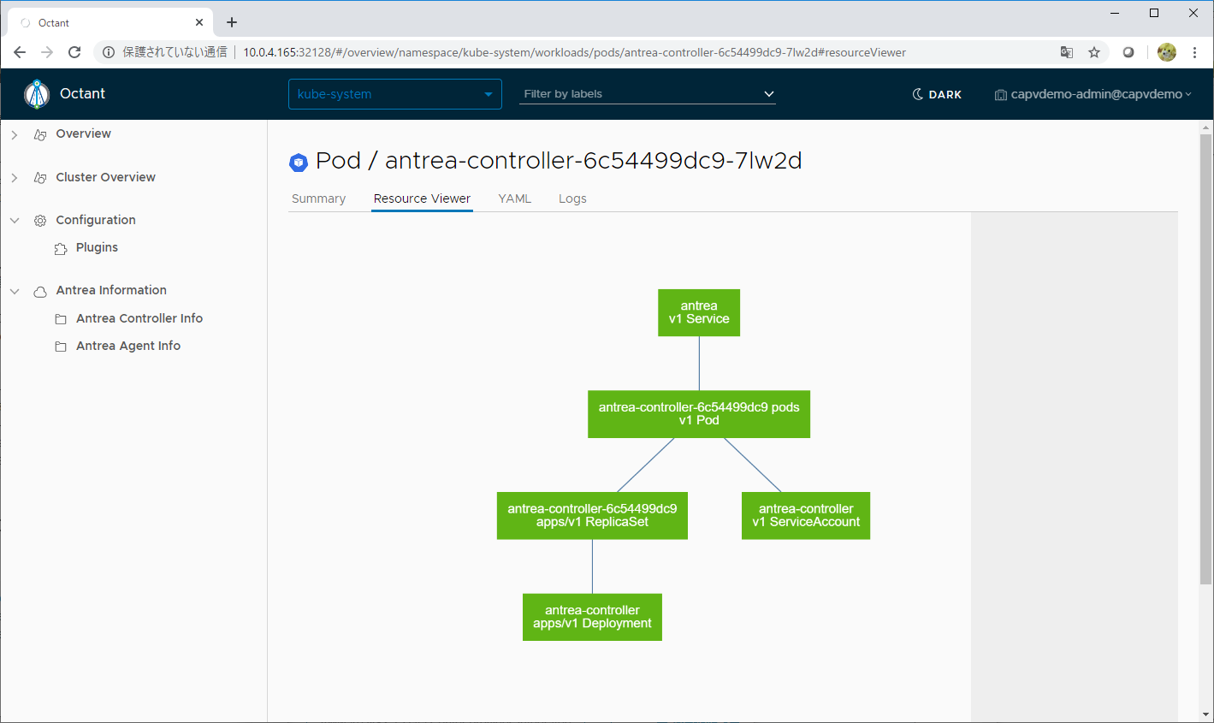Viewport: 1214px width, 723px height.
Task: Select the antrea v1 Service node
Action: tap(699, 312)
